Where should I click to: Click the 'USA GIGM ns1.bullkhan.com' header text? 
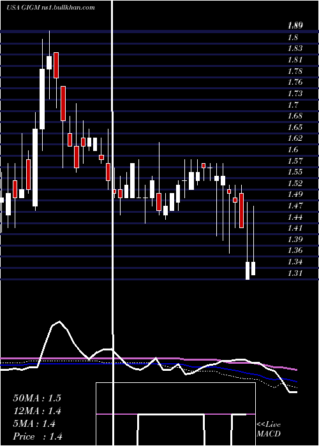click(x=50, y=8)
